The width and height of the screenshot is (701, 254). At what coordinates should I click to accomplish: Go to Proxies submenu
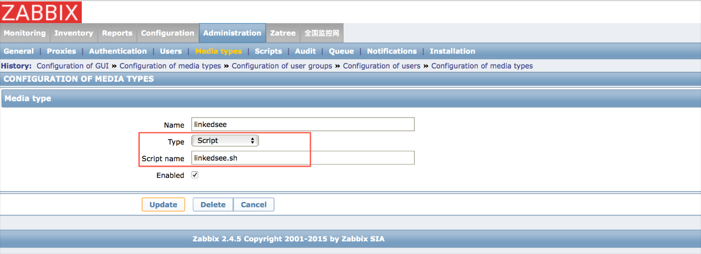tap(61, 51)
